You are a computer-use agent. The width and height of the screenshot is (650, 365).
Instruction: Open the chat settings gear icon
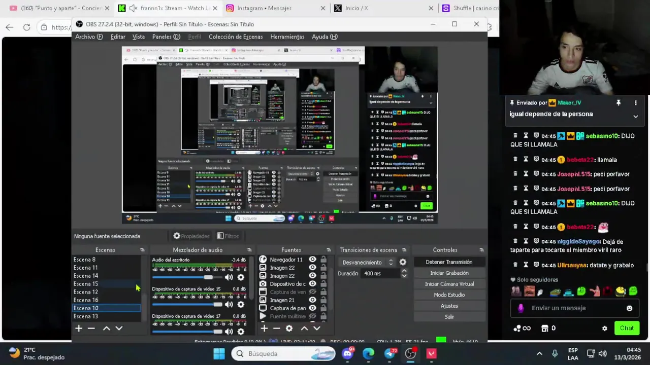604,328
